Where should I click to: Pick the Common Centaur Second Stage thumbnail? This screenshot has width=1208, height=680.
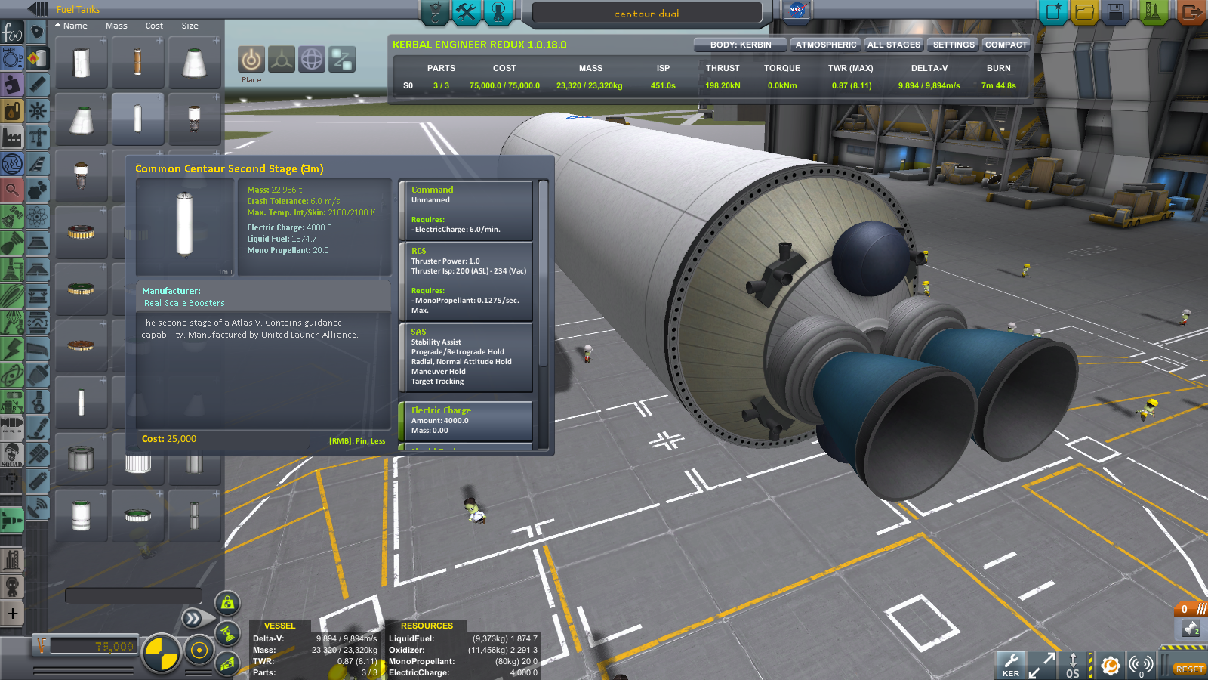(137, 119)
